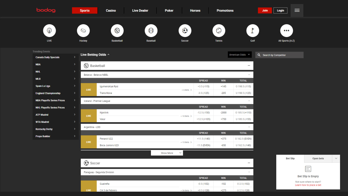The width and height of the screenshot is (348, 196).
Task: Bet Guaireña to win -102
Action: pyautogui.click(x=223, y=184)
